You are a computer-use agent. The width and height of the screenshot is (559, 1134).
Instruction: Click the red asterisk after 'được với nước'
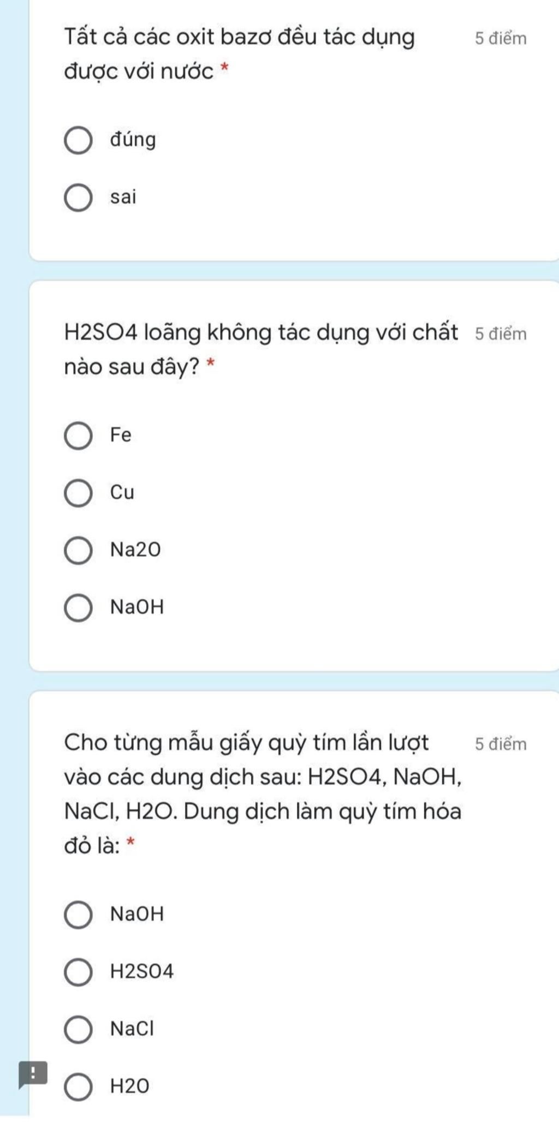tap(224, 69)
